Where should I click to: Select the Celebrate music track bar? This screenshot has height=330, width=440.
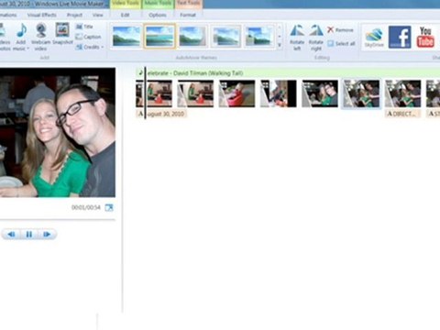[288, 73]
